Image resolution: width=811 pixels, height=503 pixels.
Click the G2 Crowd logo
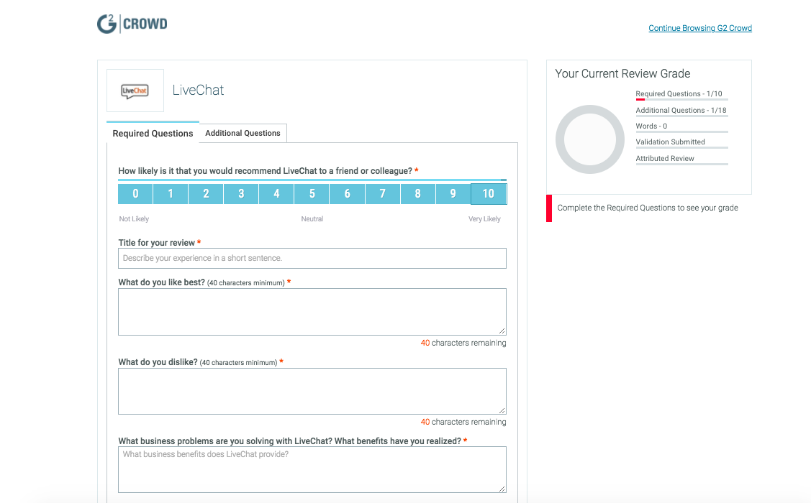pyautogui.click(x=132, y=24)
